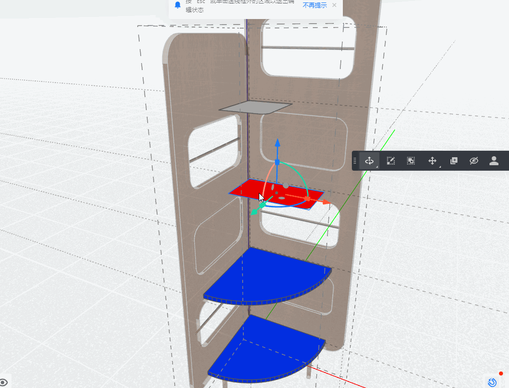This screenshot has width=509, height=388.
Task: Click the notification bell icon
Action: [x=178, y=5]
